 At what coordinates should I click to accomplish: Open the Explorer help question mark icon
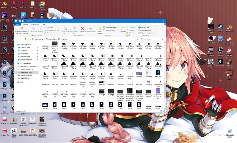tap(165, 24)
